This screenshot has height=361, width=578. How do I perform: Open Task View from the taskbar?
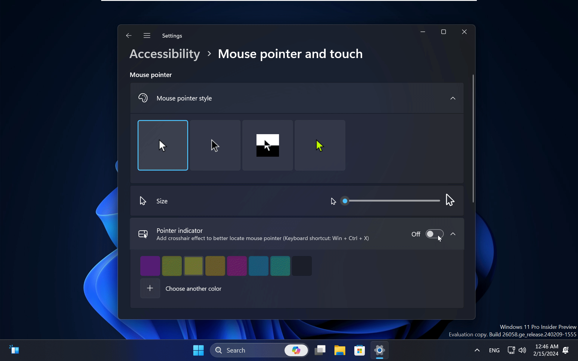320,350
